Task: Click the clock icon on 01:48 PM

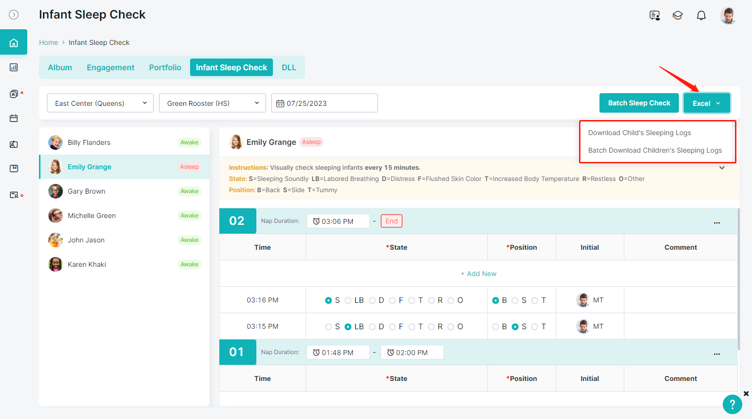Action: 316,352
